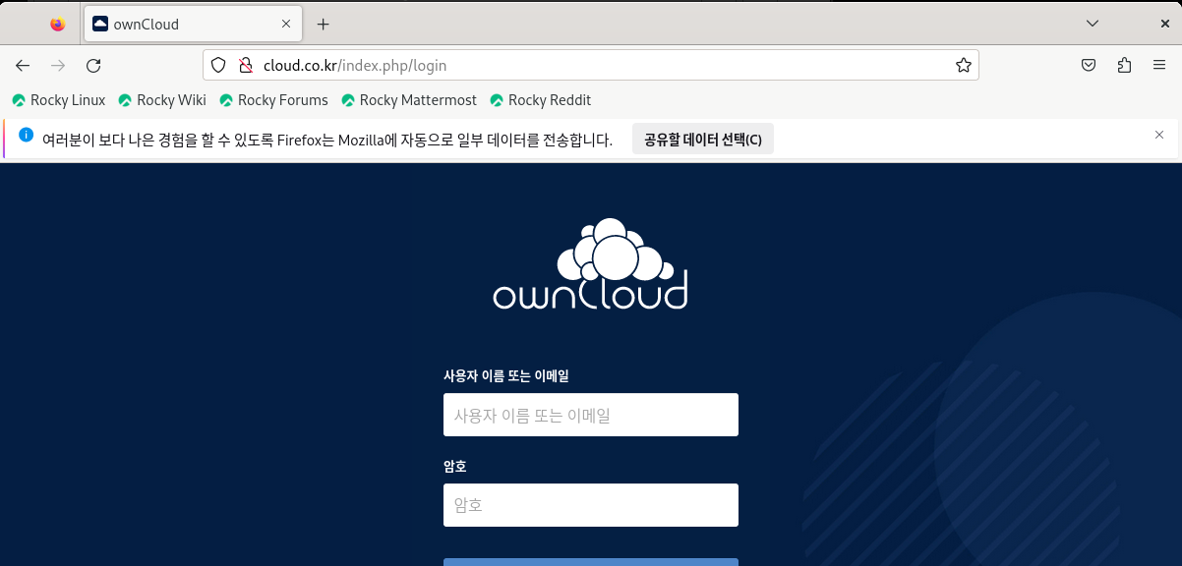
Task: Reload the current page
Action: click(x=93, y=66)
